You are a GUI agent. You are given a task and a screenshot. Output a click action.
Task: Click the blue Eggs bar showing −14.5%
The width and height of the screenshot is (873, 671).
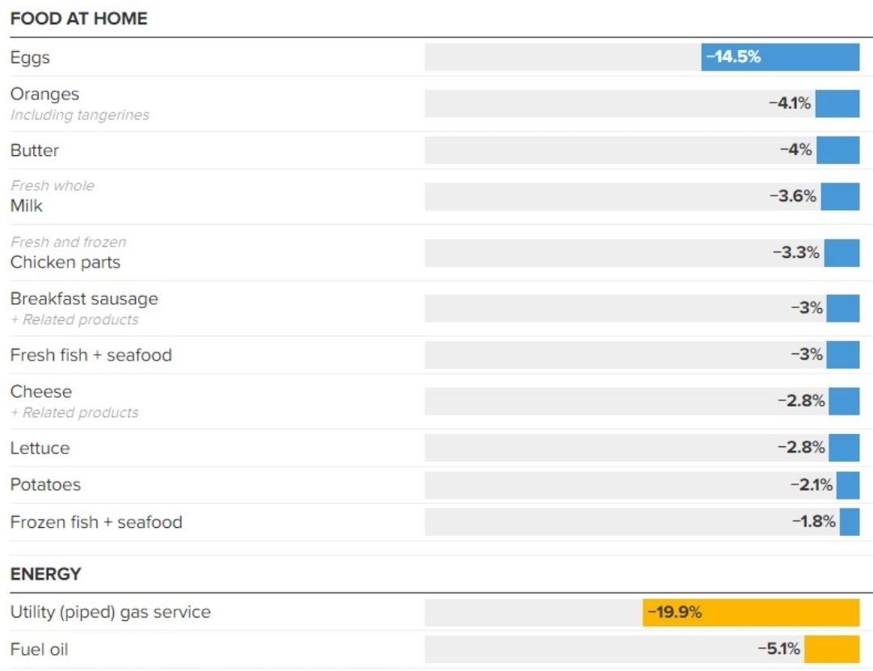780,57
